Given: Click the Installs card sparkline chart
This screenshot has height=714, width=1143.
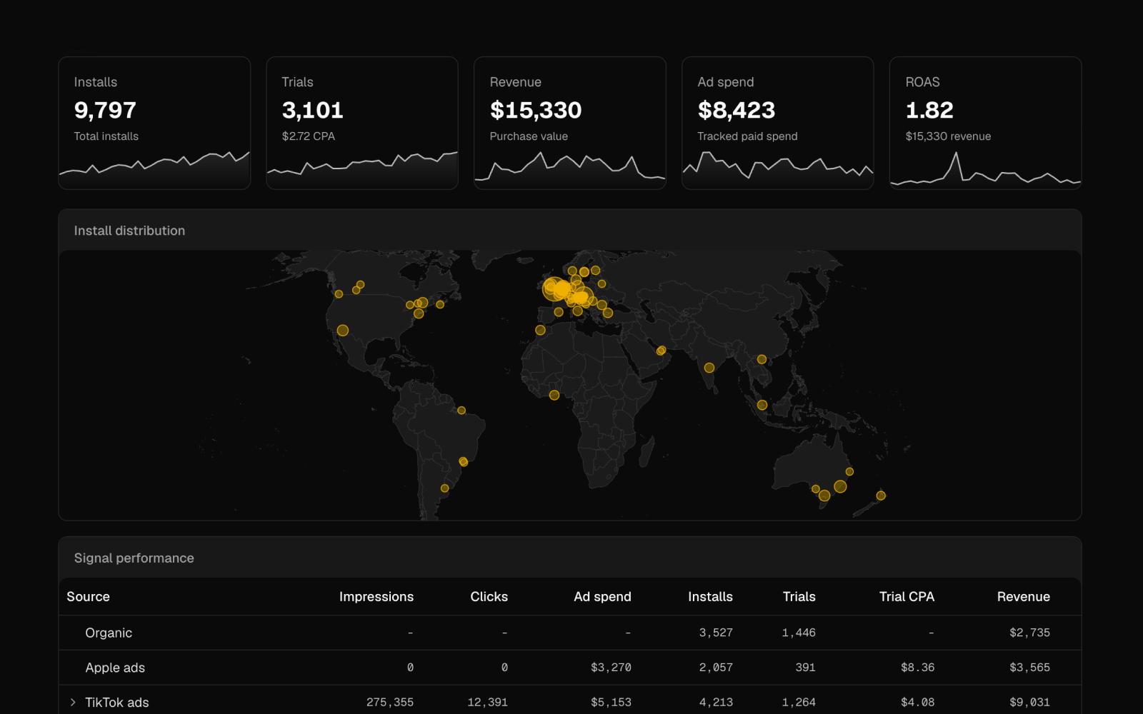Looking at the screenshot, I should point(154,170).
